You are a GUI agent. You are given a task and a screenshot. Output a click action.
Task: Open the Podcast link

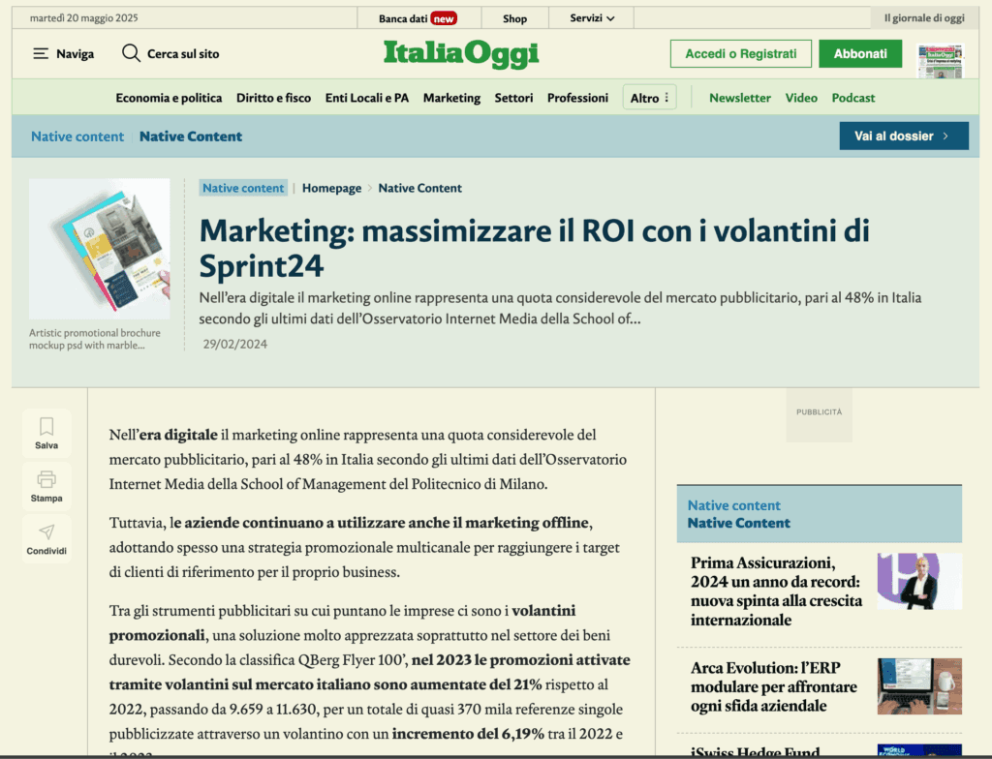coord(852,98)
